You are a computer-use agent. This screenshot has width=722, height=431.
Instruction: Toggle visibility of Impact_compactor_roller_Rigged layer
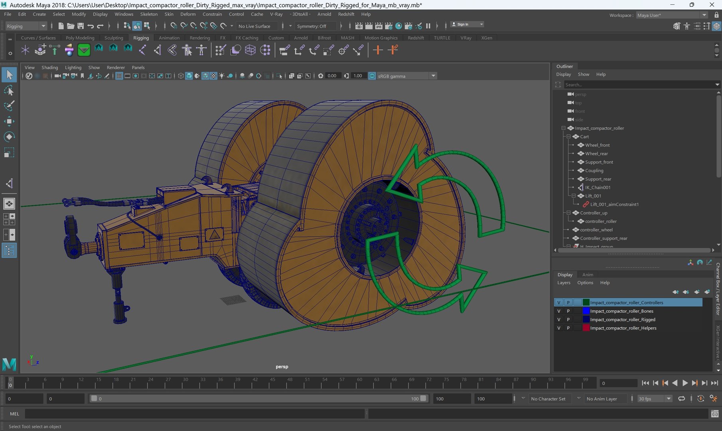[x=559, y=319]
